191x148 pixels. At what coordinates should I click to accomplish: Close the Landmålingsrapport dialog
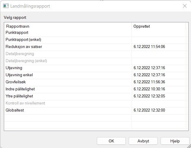click(185, 6)
